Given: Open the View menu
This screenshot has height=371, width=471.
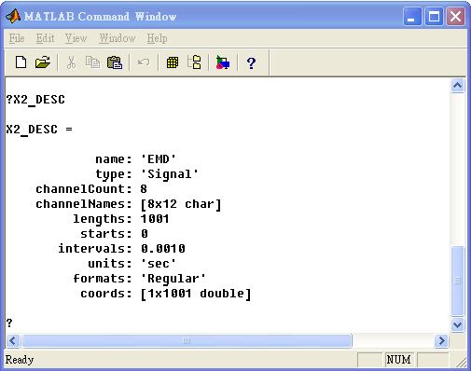Looking at the screenshot, I should tap(76, 38).
